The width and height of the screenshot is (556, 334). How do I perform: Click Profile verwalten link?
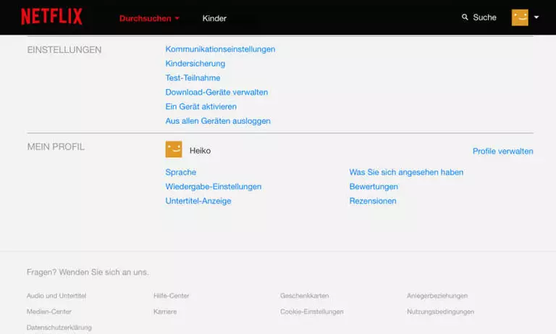(502, 151)
